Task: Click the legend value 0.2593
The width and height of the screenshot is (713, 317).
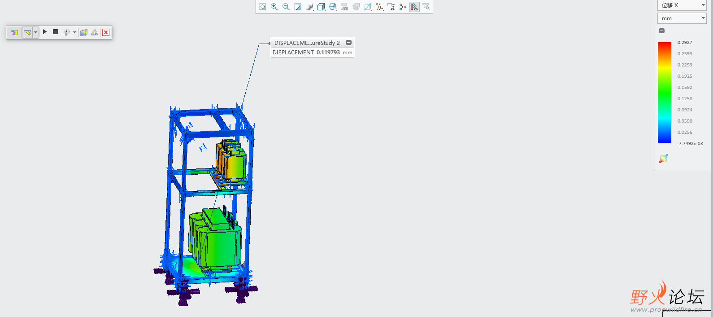Action: (x=685, y=54)
